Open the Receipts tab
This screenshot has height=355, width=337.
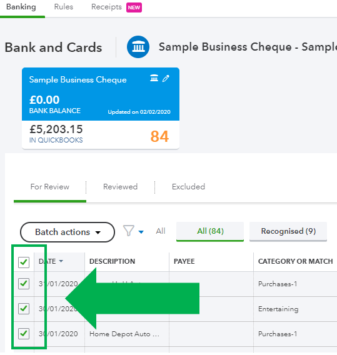click(106, 7)
